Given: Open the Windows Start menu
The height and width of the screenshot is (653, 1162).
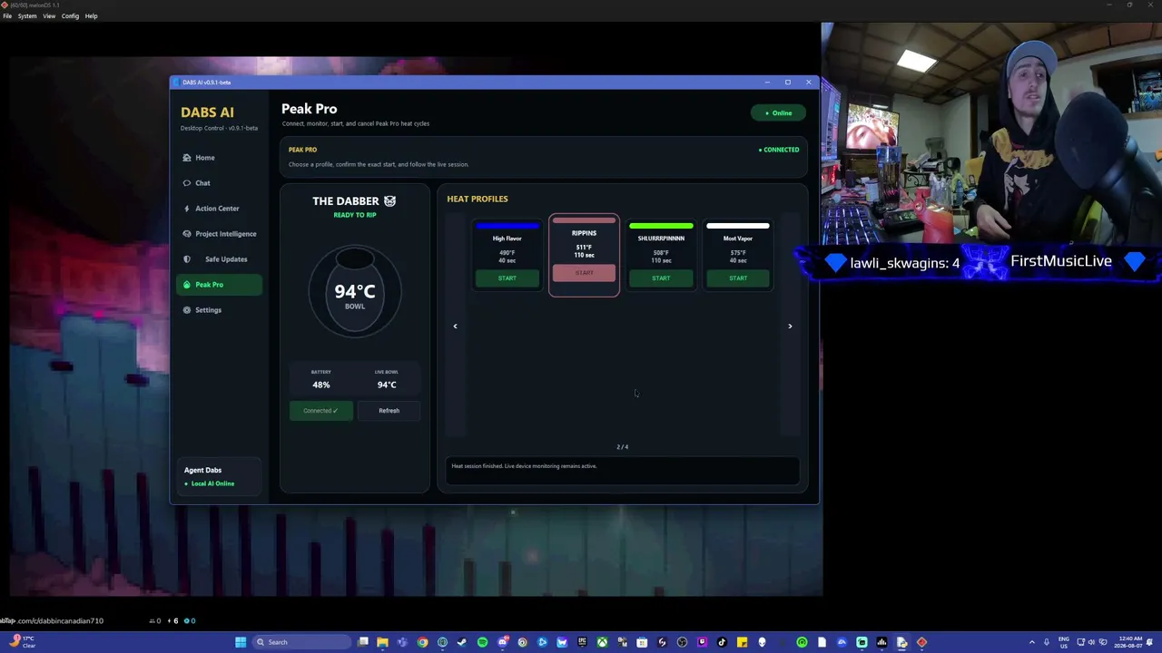Looking at the screenshot, I should 241,642.
